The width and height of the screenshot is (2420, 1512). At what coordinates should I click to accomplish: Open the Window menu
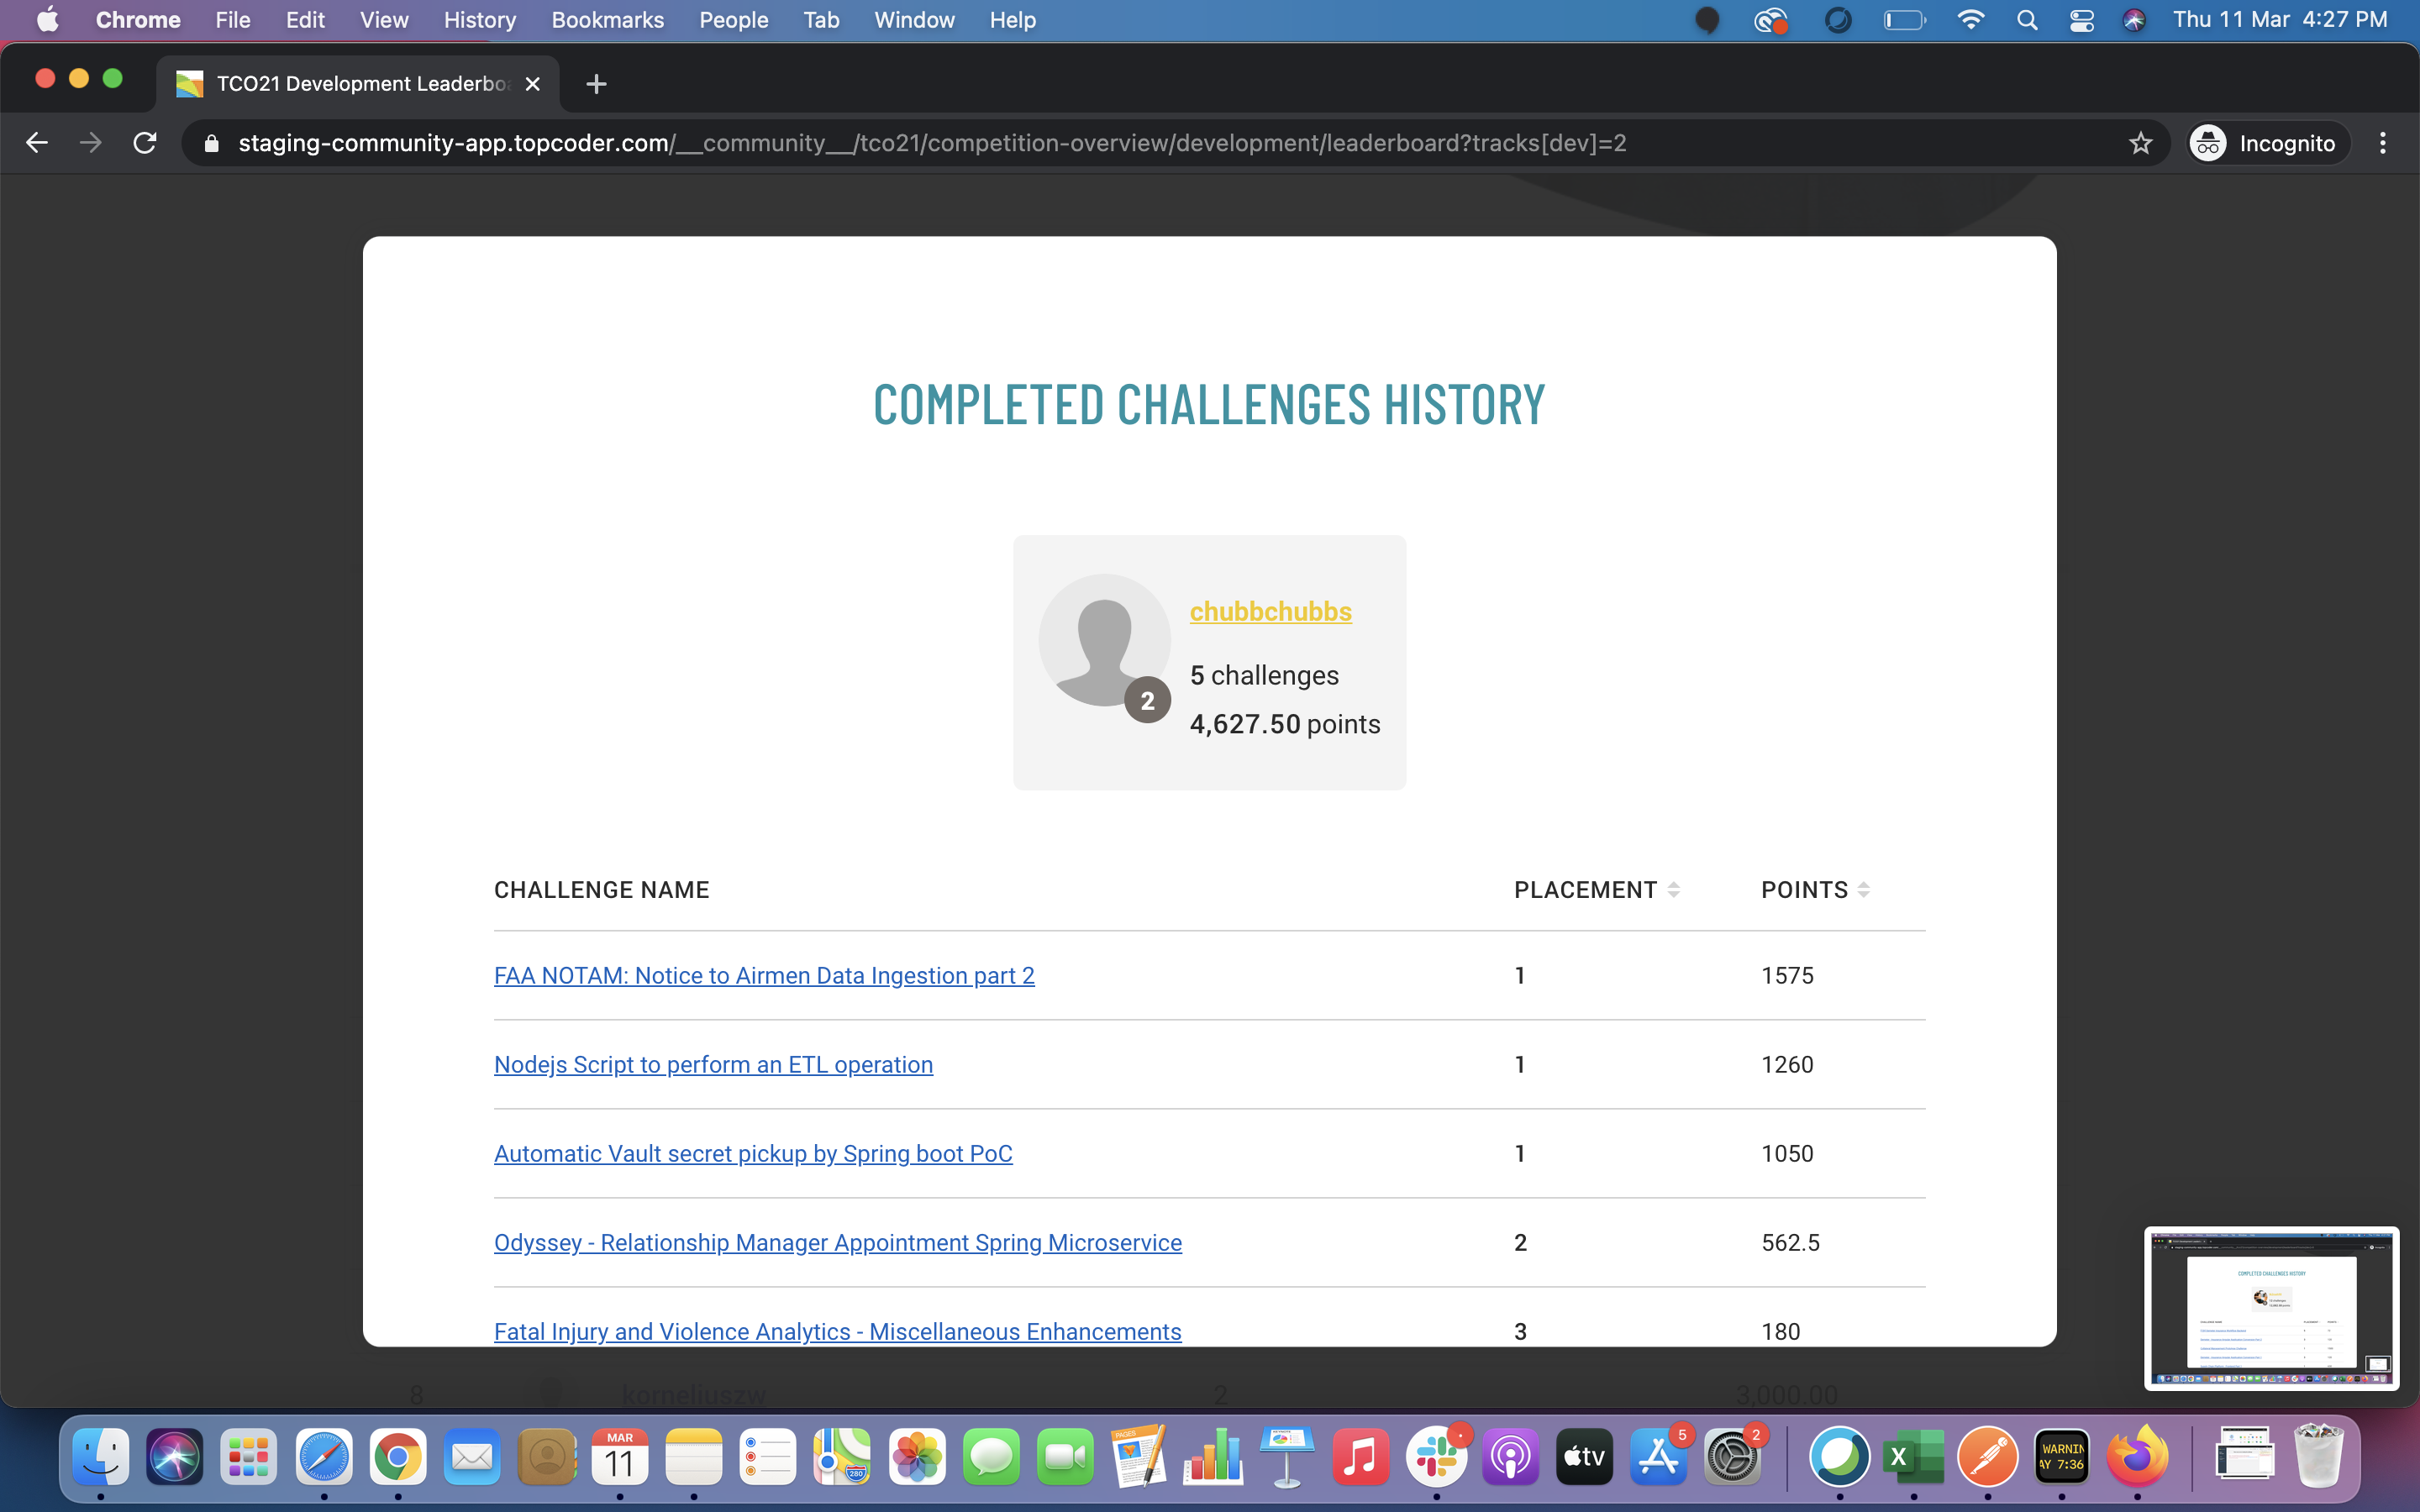914,20
